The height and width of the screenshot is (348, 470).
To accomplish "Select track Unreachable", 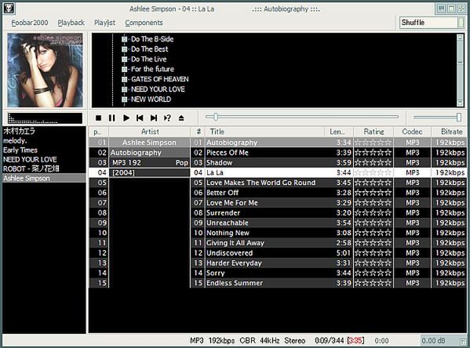I will click(278, 223).
